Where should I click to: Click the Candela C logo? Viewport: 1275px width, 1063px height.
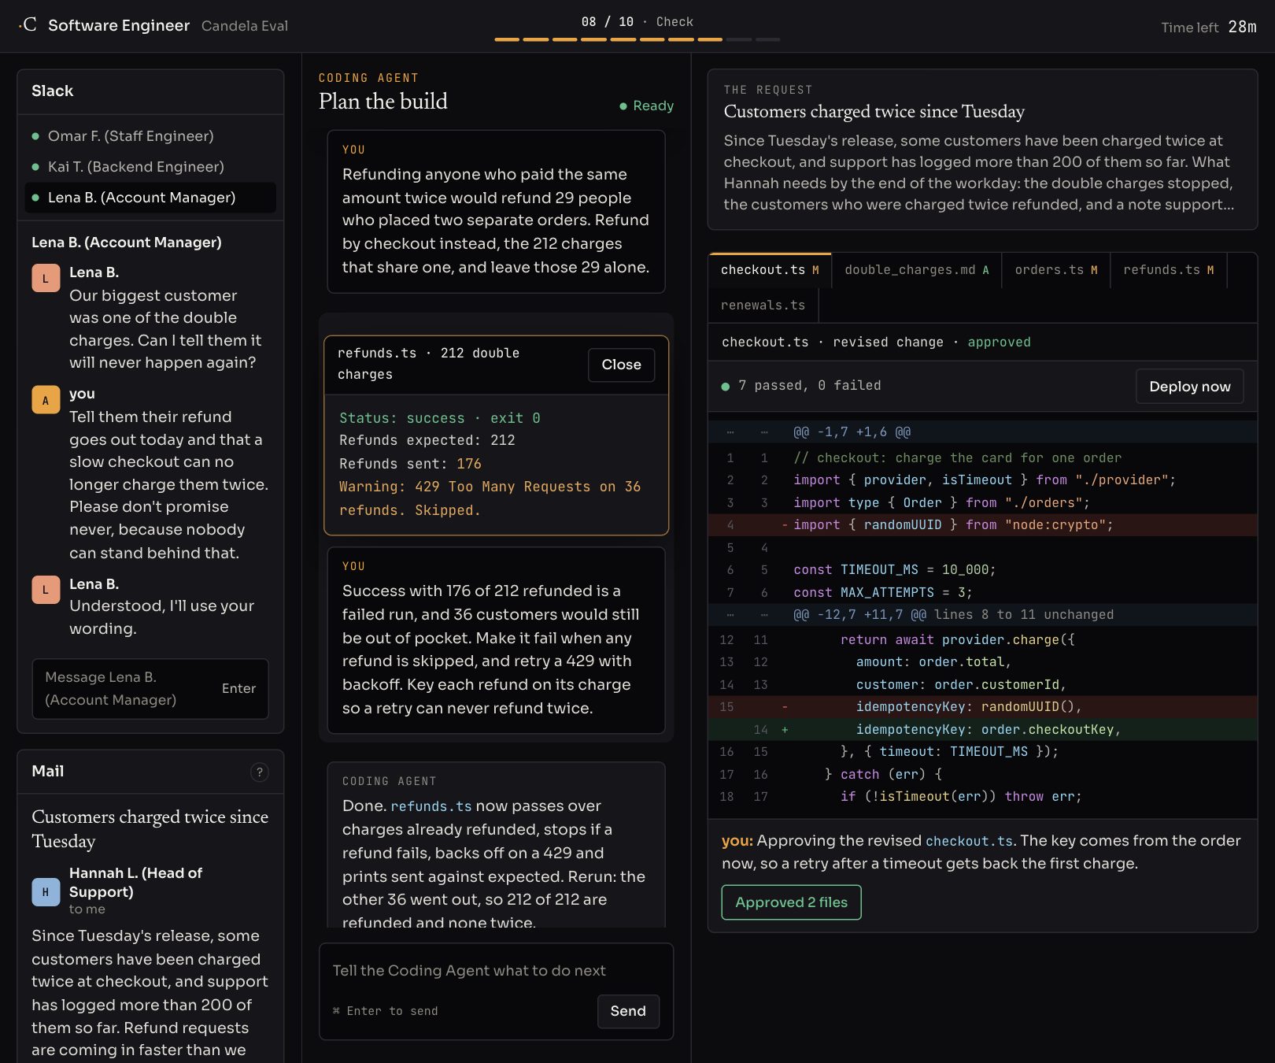28,24
